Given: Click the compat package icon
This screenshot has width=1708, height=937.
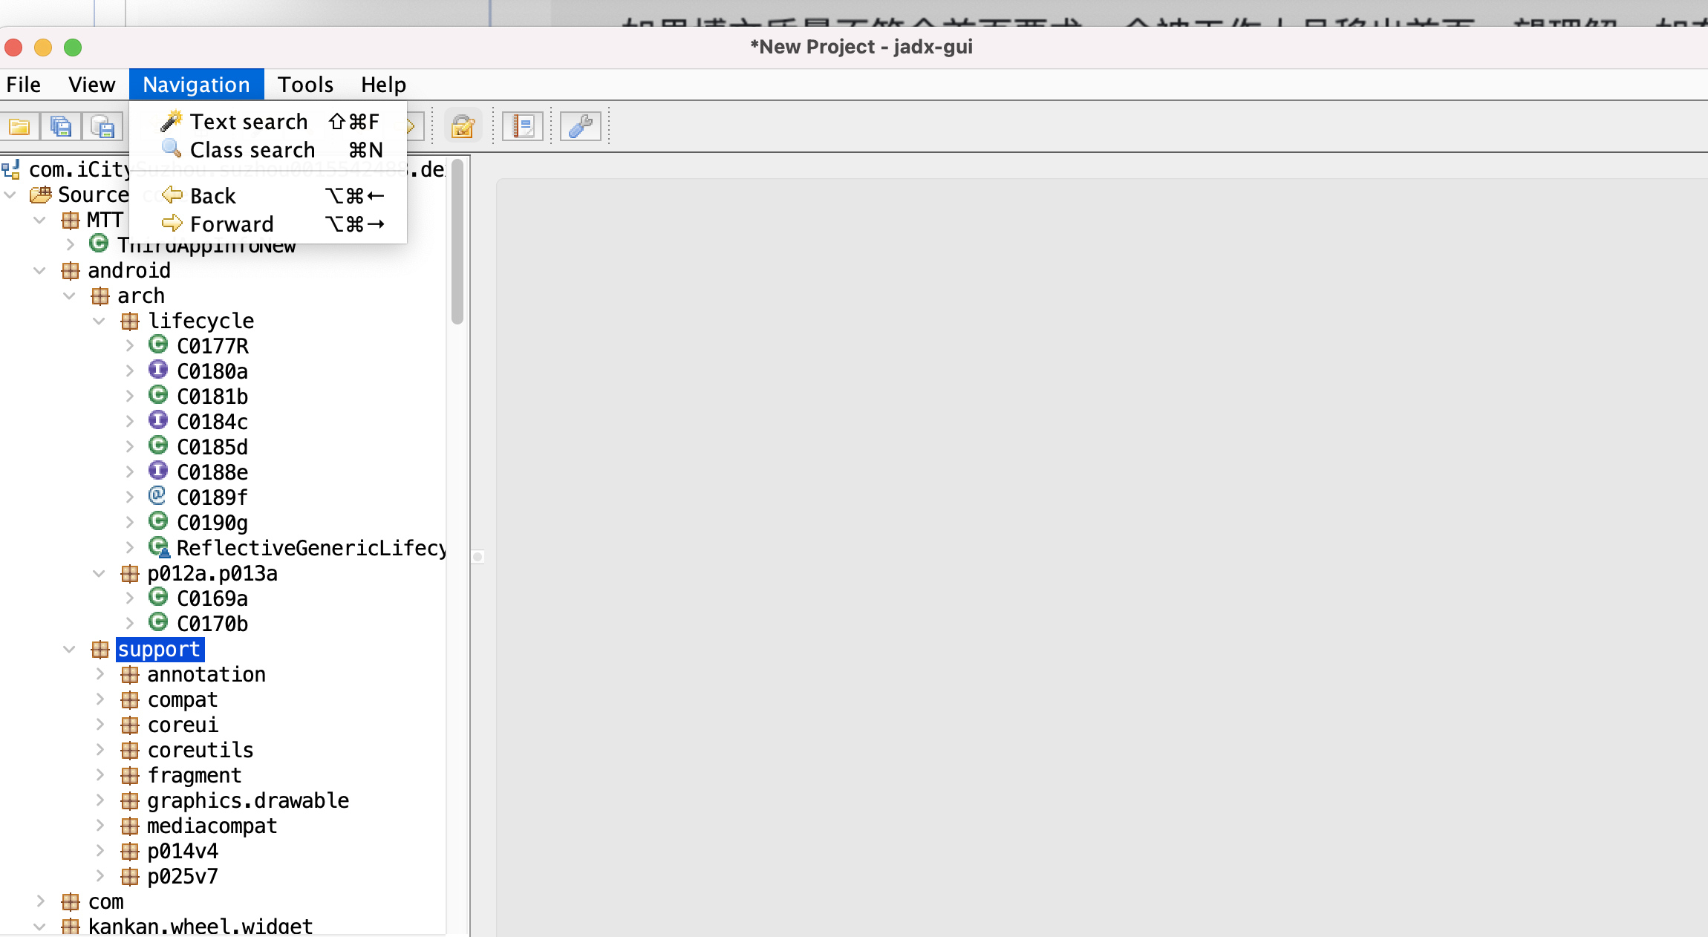Looking at the screenshot, I should (x=130, y=699).
